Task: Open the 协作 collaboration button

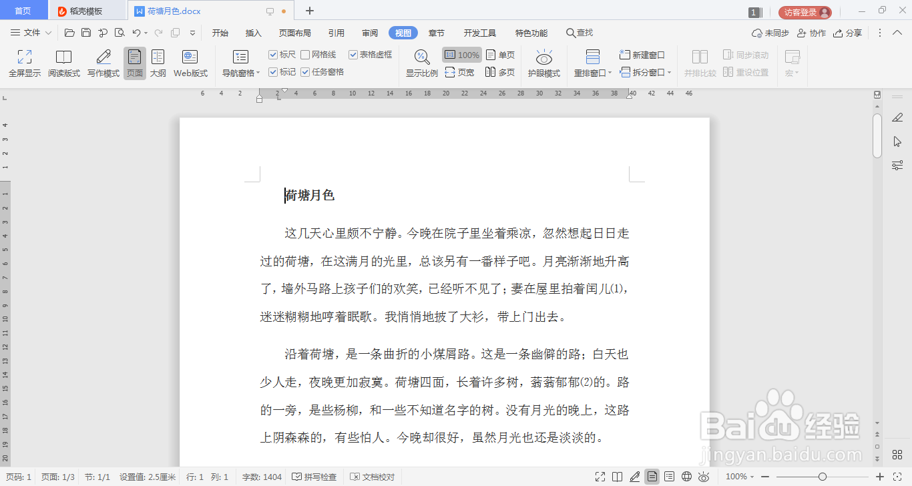Action: point(811,33)
